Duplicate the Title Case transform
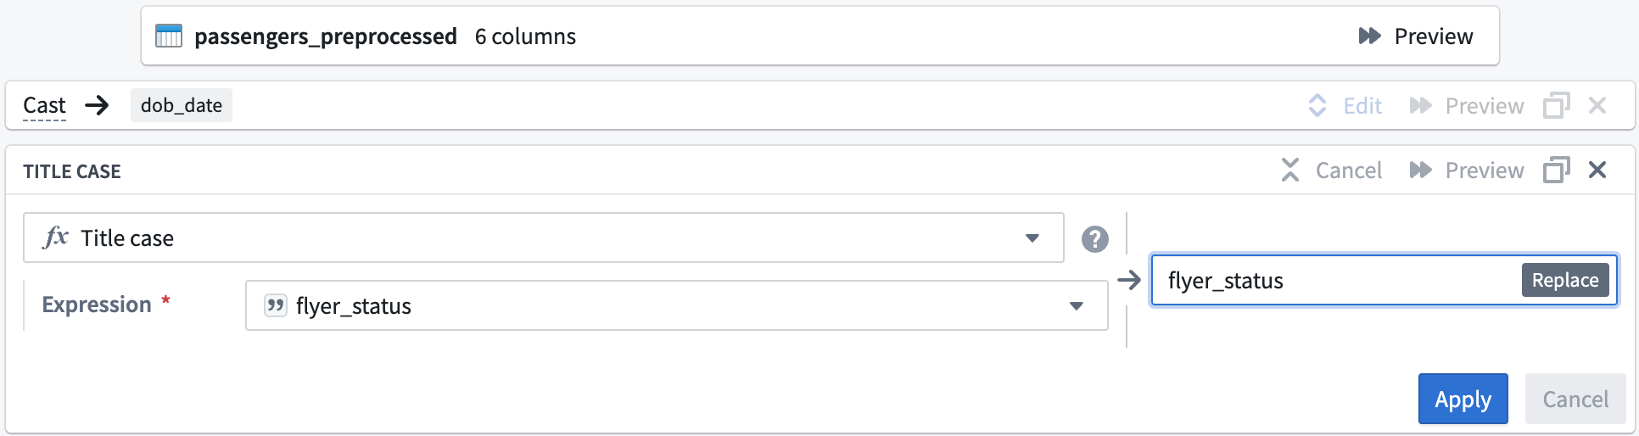This screenshot has width=1639, height=436. coord(1556,170)
